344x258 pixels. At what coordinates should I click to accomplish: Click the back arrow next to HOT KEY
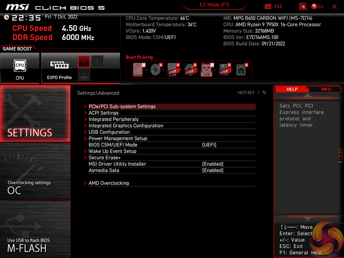pyautogui.click(x=264, y=93)
